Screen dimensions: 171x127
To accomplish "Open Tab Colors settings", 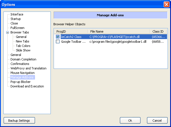I will (x=23, y=46).
